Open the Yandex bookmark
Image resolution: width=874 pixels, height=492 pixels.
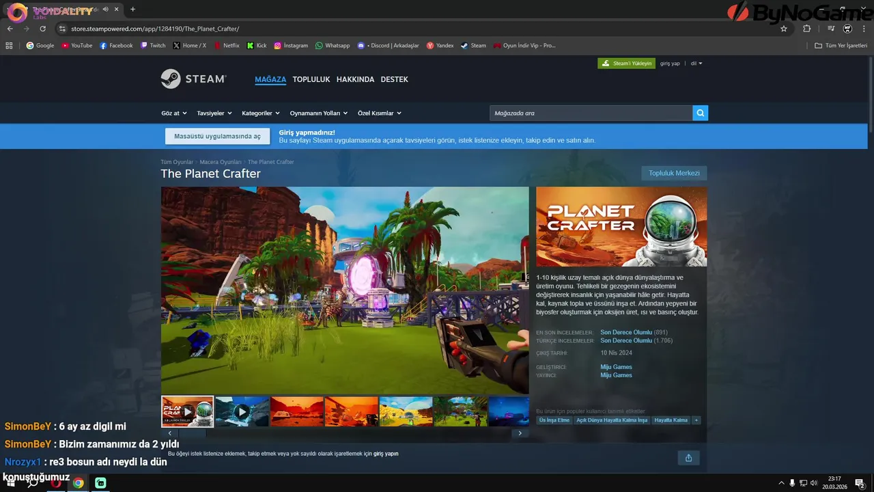[x=440, y=46]
